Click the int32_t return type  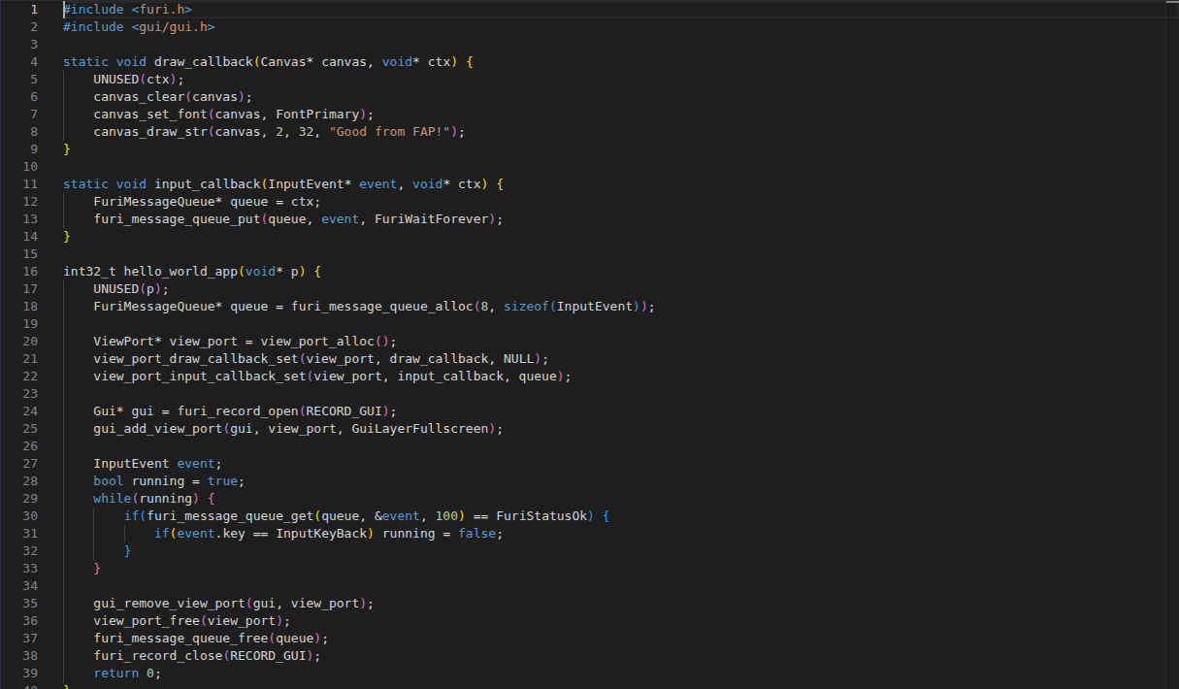click(x=89, y=272)
